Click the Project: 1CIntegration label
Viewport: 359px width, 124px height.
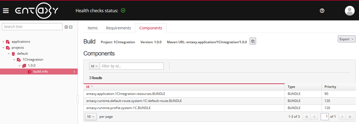pos(118,42)
